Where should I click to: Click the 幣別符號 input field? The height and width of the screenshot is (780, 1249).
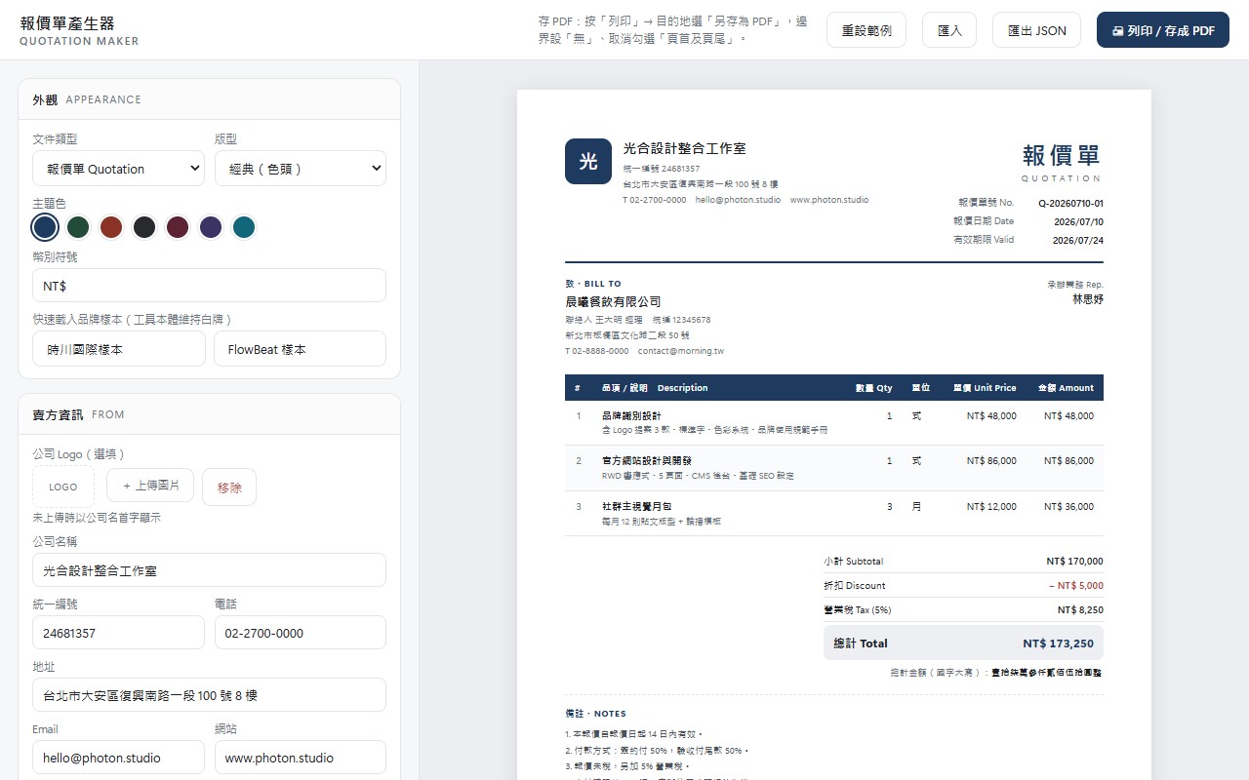[x=209, y=286]
